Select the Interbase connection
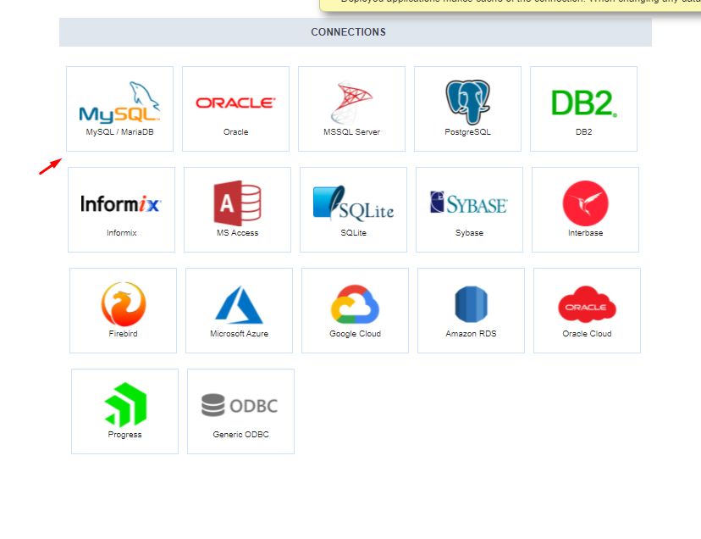This screenshot has height=539, width=701. 586,209
